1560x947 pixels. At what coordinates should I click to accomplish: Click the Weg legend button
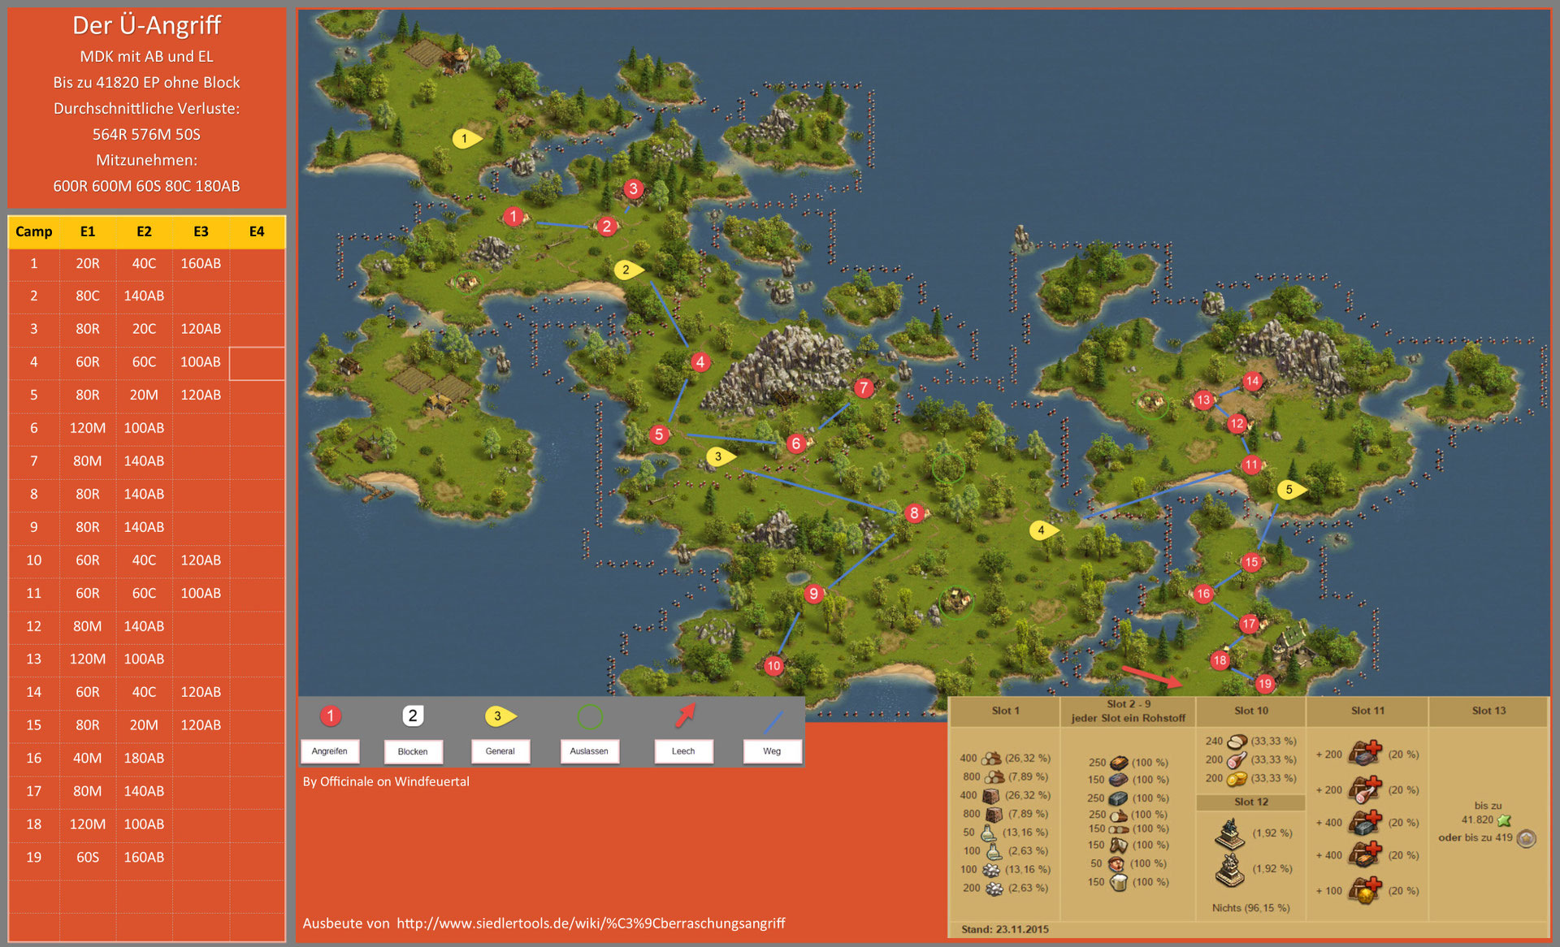[772, 751]
